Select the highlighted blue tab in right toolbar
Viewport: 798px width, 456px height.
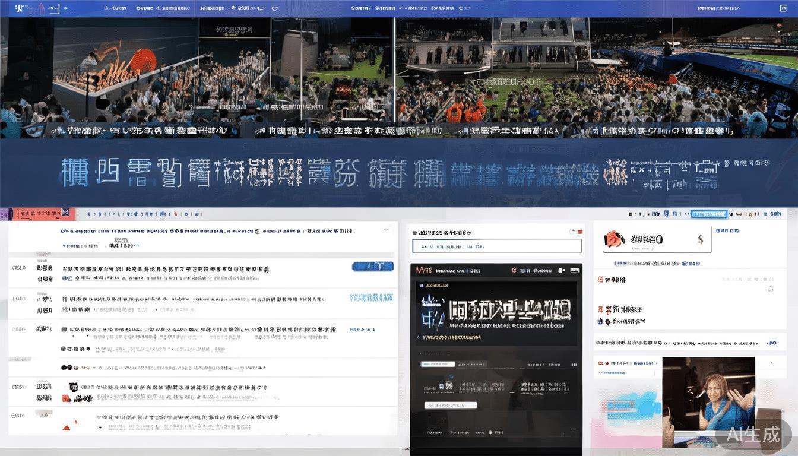709,214
